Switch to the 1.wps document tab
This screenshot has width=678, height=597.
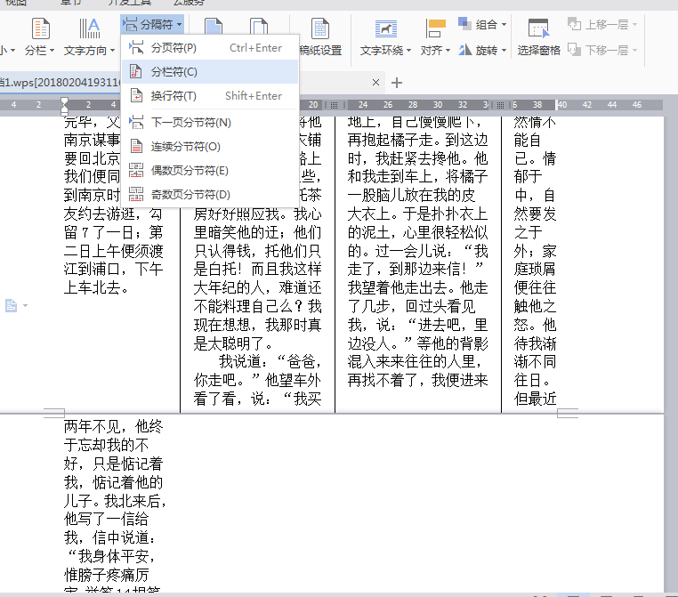click(x=60, y=83)
